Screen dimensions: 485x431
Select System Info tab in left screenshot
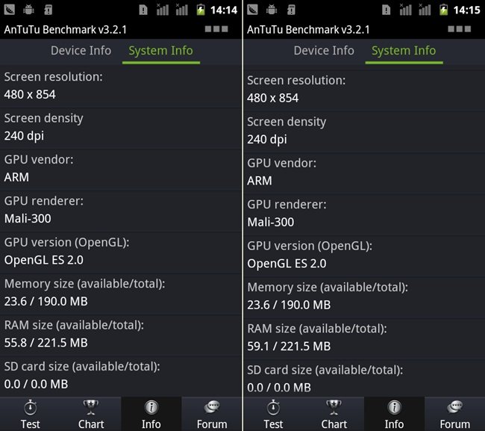click(160, 51)
